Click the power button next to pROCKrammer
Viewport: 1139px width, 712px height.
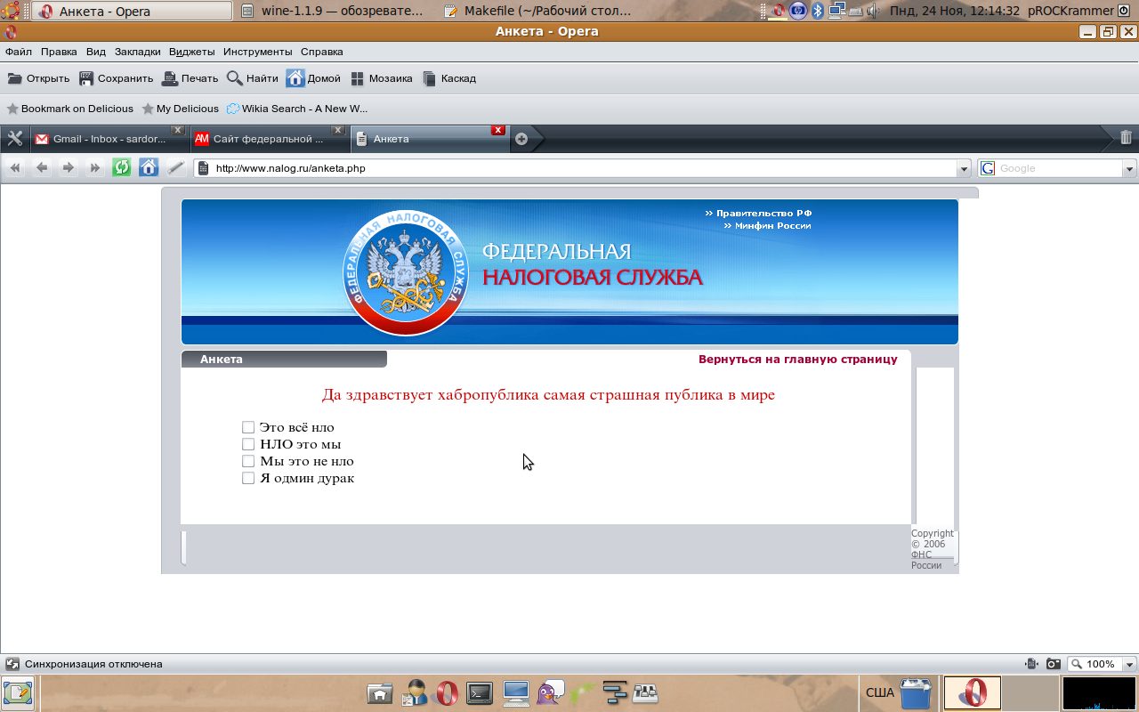pyautogui.click(x=1123, y=11)
